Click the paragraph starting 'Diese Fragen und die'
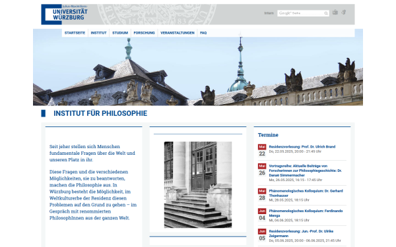The height and width of the screenshot is (247, 396). (x=93, y=195)
